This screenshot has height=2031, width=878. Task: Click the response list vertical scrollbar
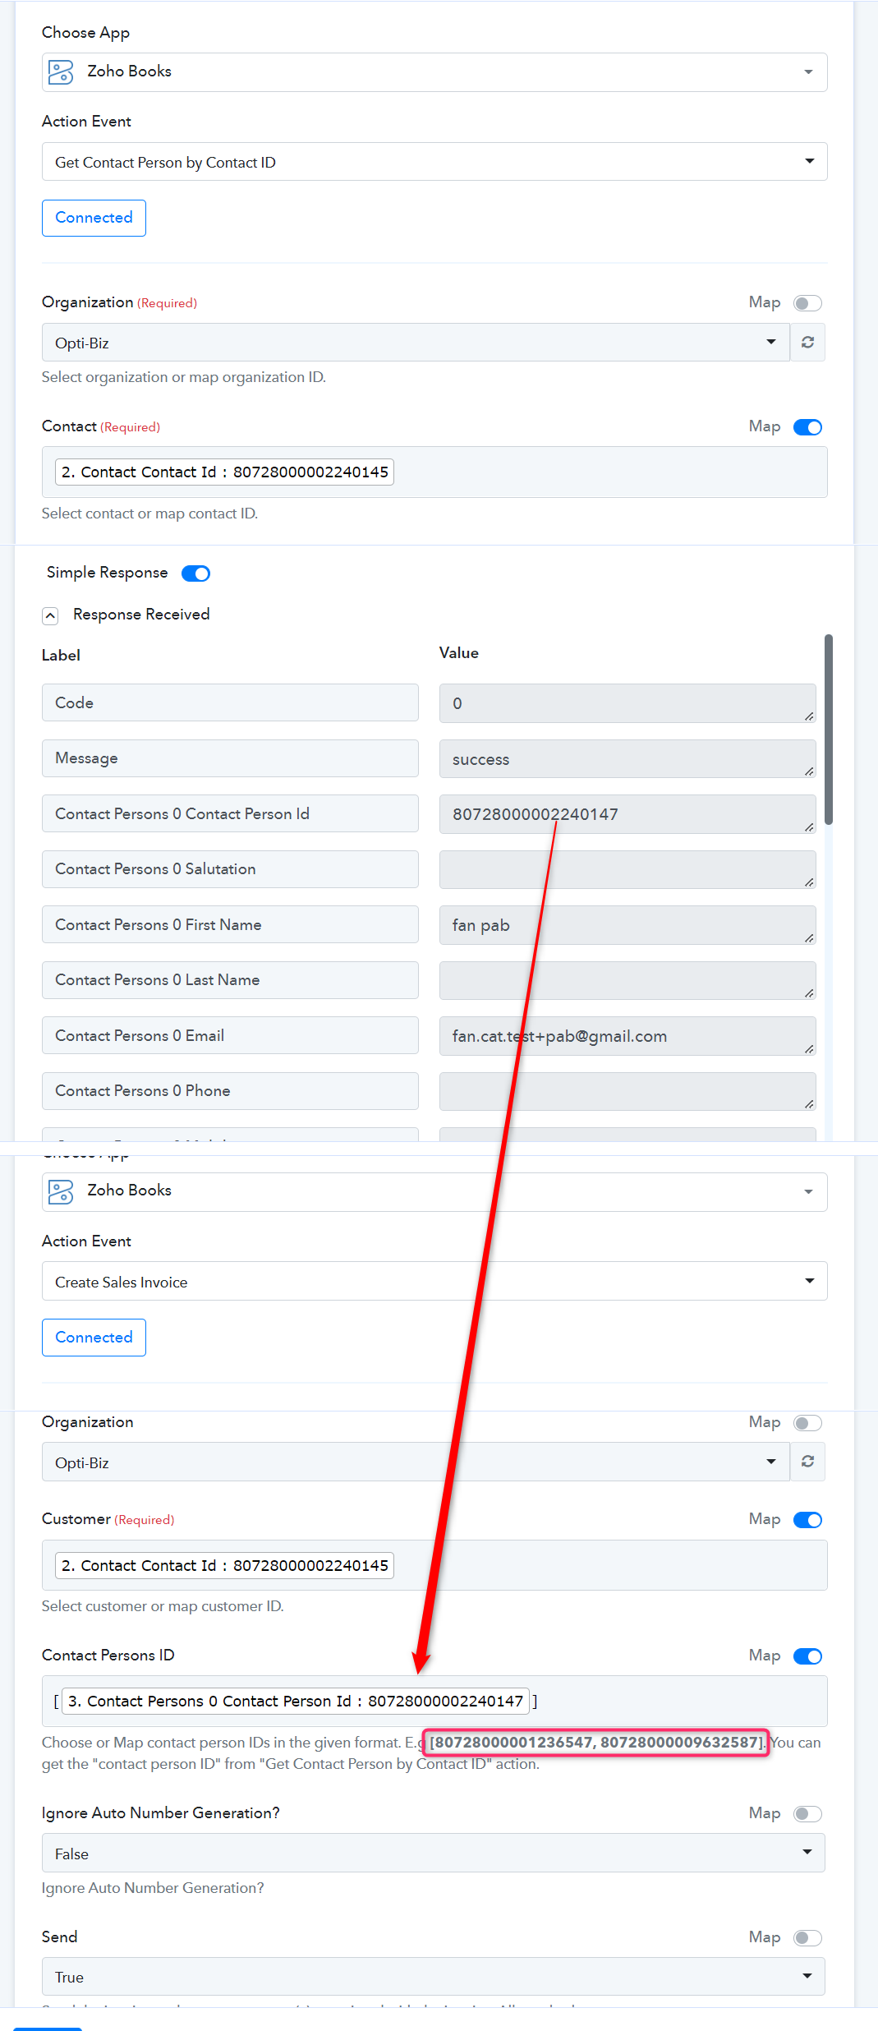[x=829, y=729]
